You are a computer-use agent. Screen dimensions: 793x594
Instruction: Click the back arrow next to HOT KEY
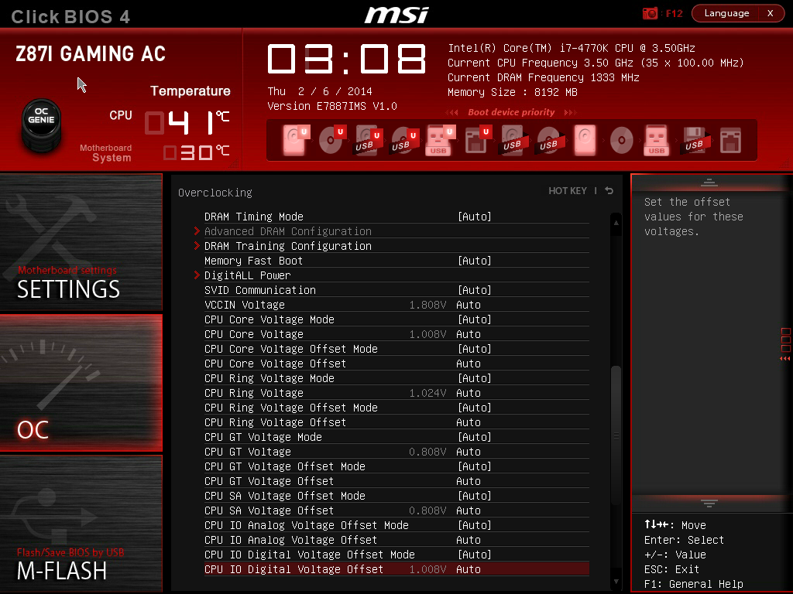click(609, 190)
